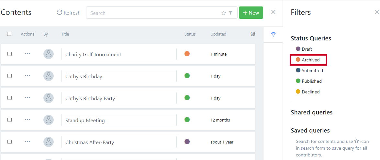This screenshot has height=160, width=380.
Task: Click green status dot of Cathy's Birthday
Action: pos(187,76)
